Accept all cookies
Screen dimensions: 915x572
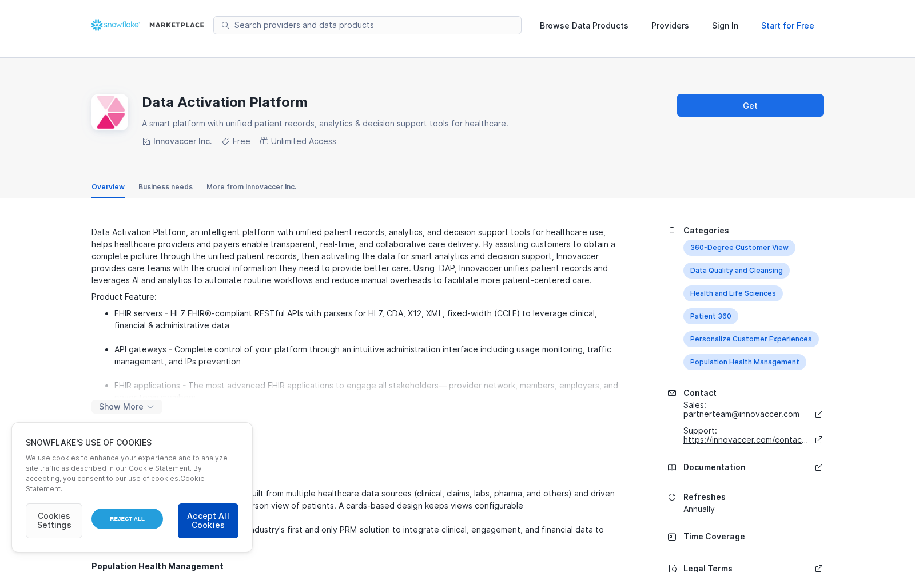click(x=208, y=521)
